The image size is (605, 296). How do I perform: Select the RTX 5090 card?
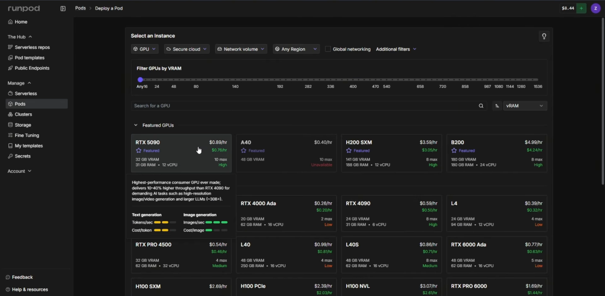click(181, 153)
